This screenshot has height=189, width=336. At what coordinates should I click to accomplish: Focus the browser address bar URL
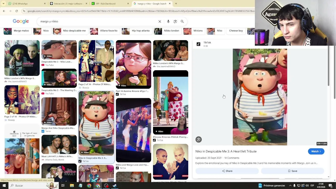141,11
